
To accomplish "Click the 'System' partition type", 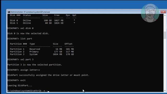I will coord(33,54).
